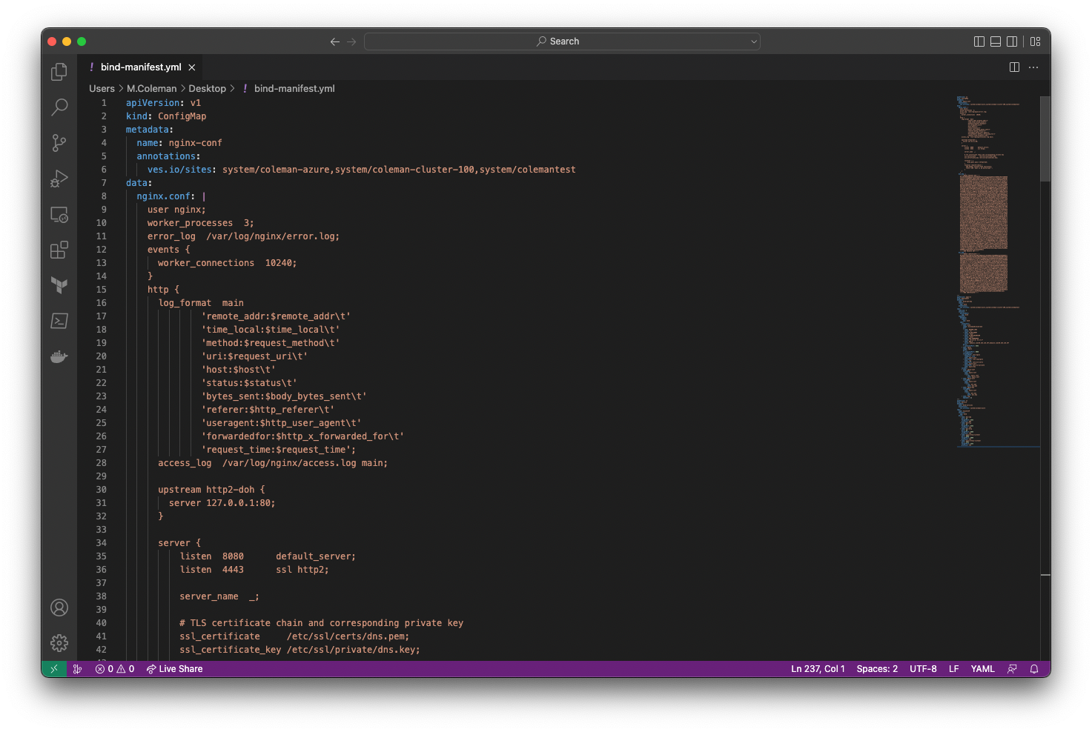Viewport: 1092px width, 732px height.
Task: Open the YAML language mode selector
Action: (x=982, y=669)
